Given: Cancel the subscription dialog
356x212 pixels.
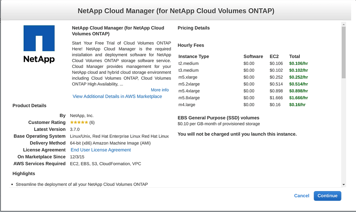Looking at the screenshot, I should click(x=301, y=196).
